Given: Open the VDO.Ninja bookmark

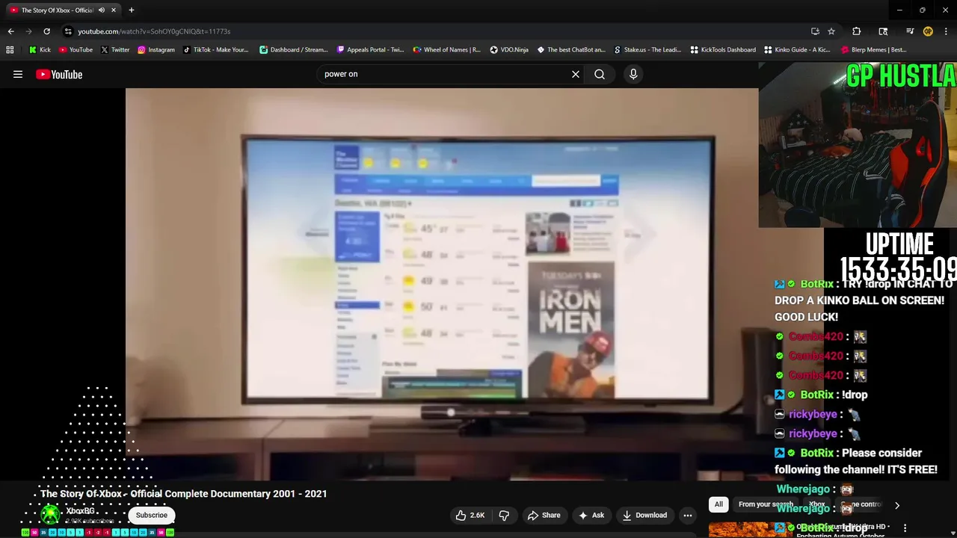Looking at the screenshot, I should (509, 50).
